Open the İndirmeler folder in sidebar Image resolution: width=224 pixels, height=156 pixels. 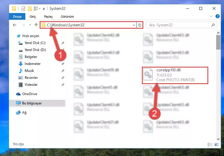click(32, 64)
